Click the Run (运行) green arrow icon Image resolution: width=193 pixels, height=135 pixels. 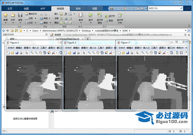tap(90, 15)
